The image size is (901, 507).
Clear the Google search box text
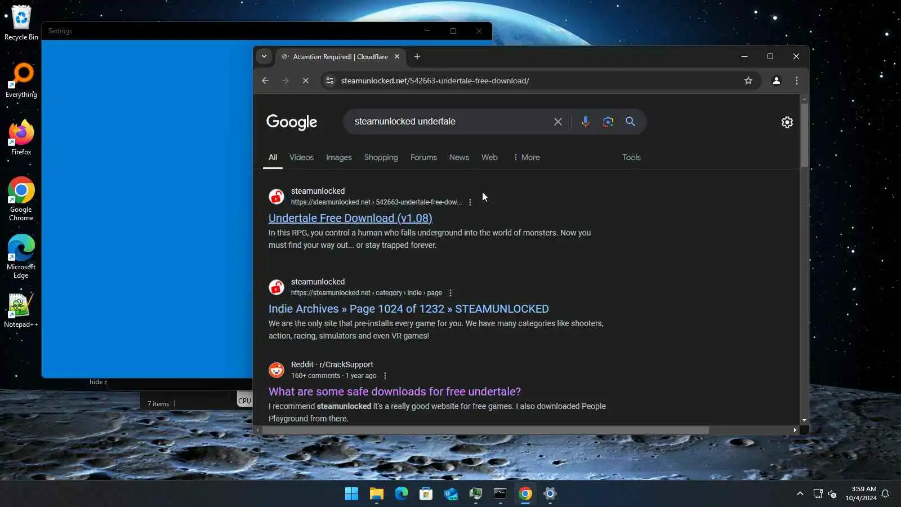pos(558,122)
